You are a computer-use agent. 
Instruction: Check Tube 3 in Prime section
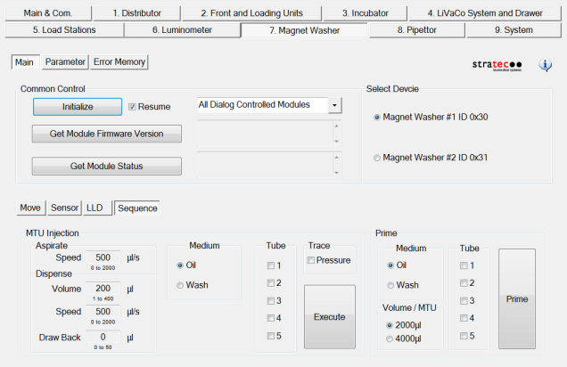tap(464, 300)
